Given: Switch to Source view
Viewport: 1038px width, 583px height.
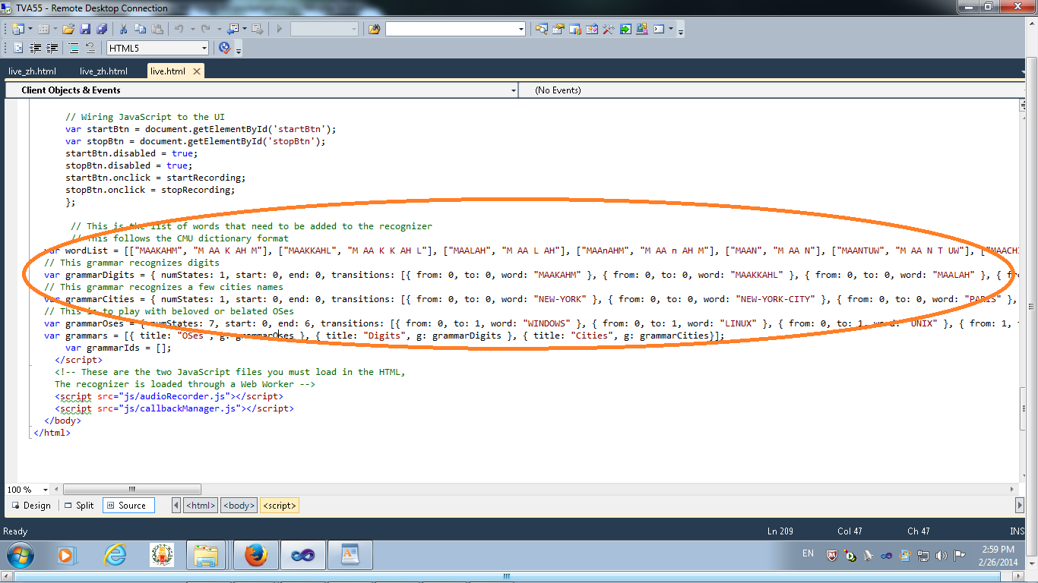Looking at the screenshot, I should (127, 506).
